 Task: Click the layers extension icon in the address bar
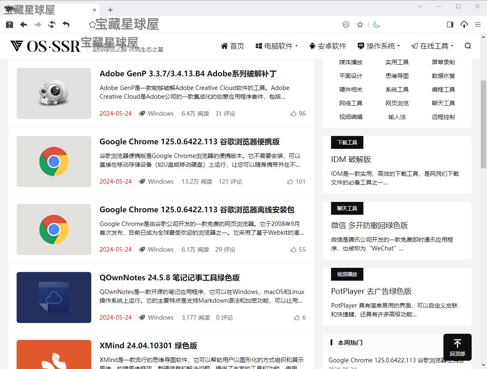point(346,24)
